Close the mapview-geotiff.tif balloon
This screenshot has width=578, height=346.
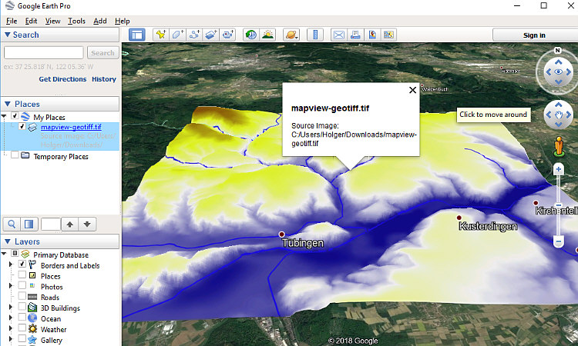tap(412, 90)
